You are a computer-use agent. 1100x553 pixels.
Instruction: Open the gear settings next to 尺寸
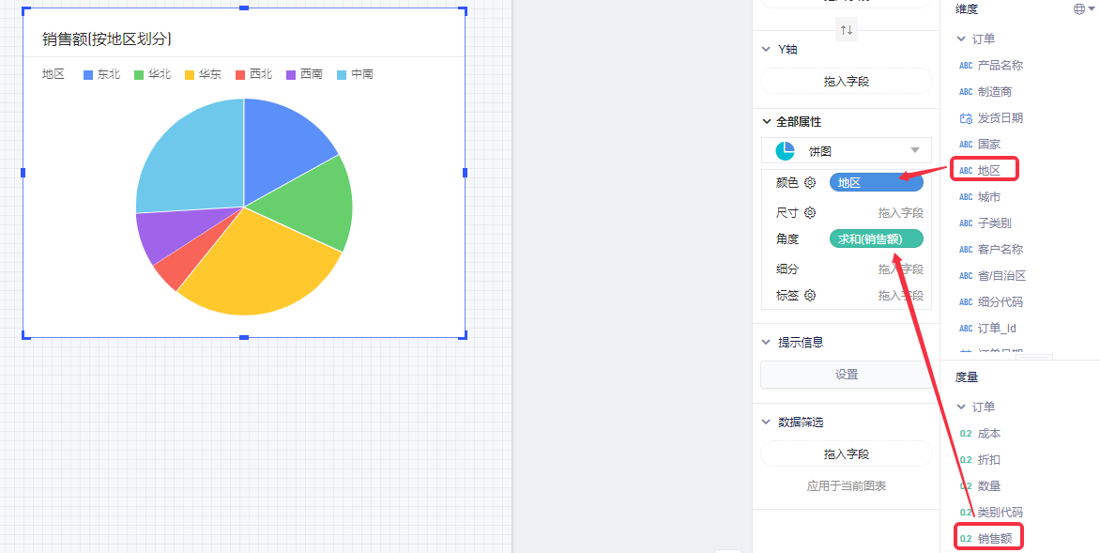pyautogui.click(x=810, y=213)
